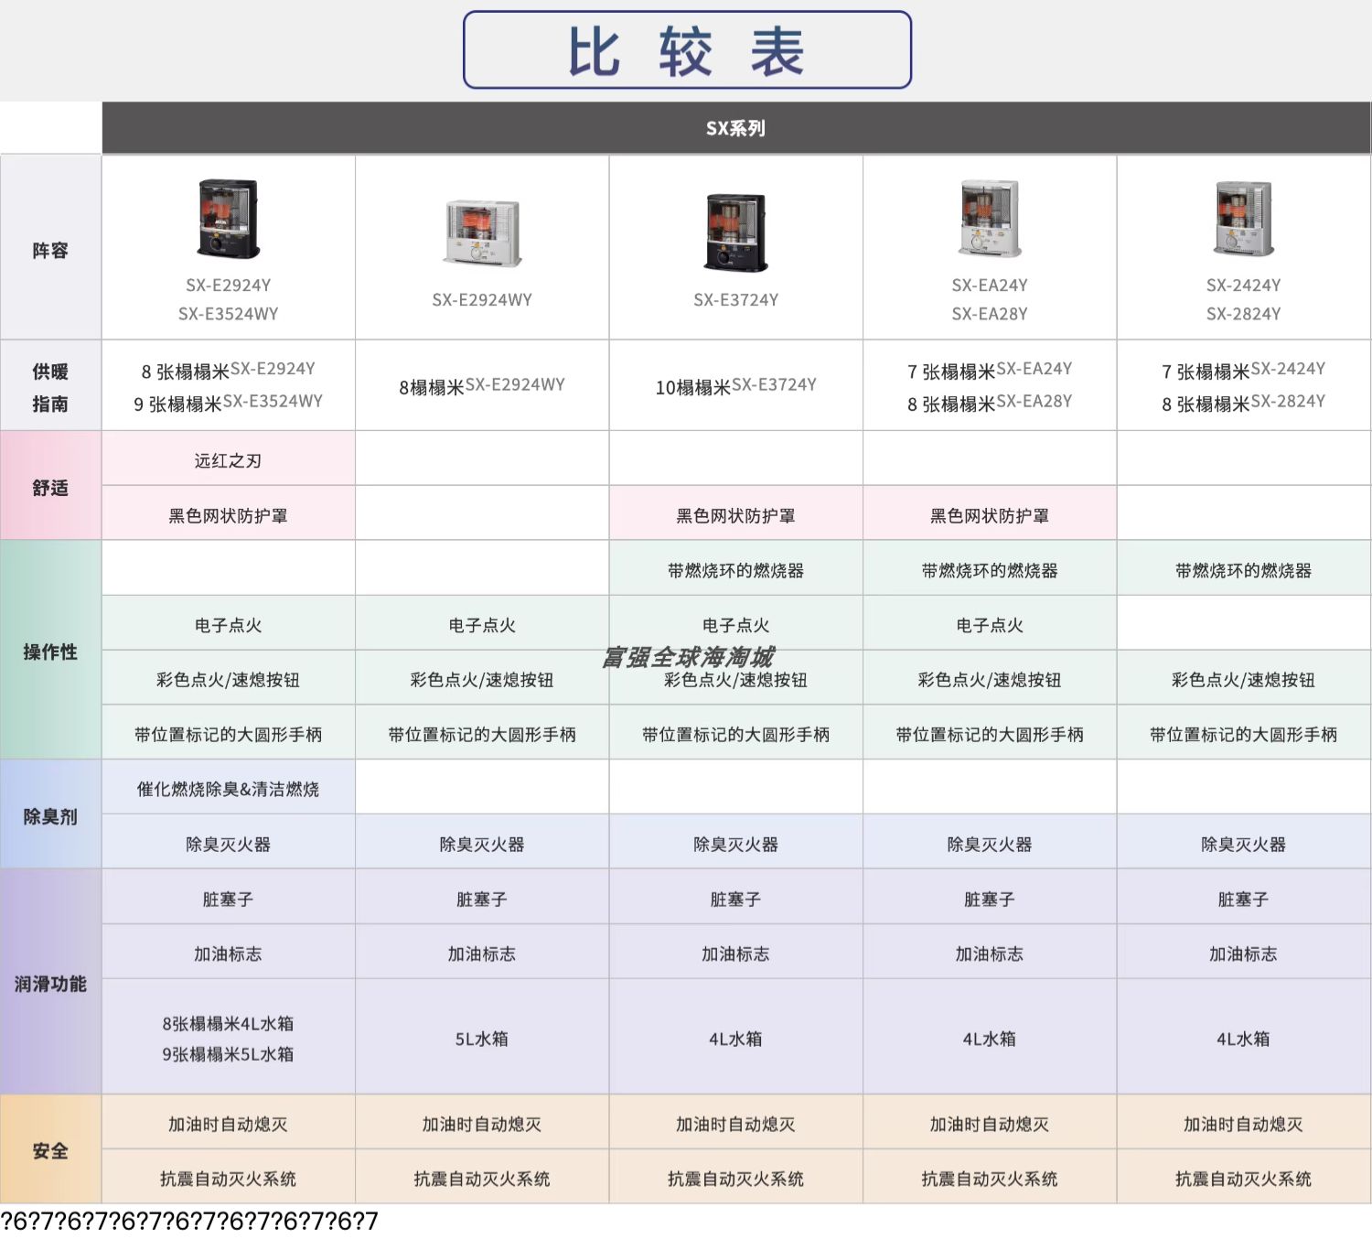Select the '7 张榻榻米SX-EA24Y' heating guide line
Viewport: 1372px width, 1239px height.
(990, 371)
